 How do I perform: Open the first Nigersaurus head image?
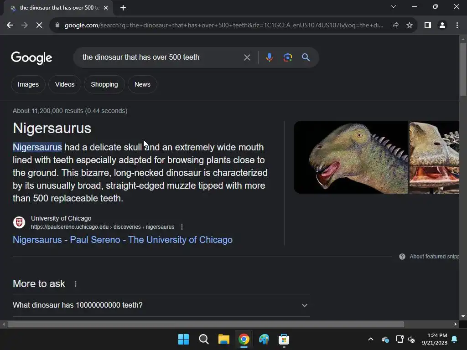point(351,157)
